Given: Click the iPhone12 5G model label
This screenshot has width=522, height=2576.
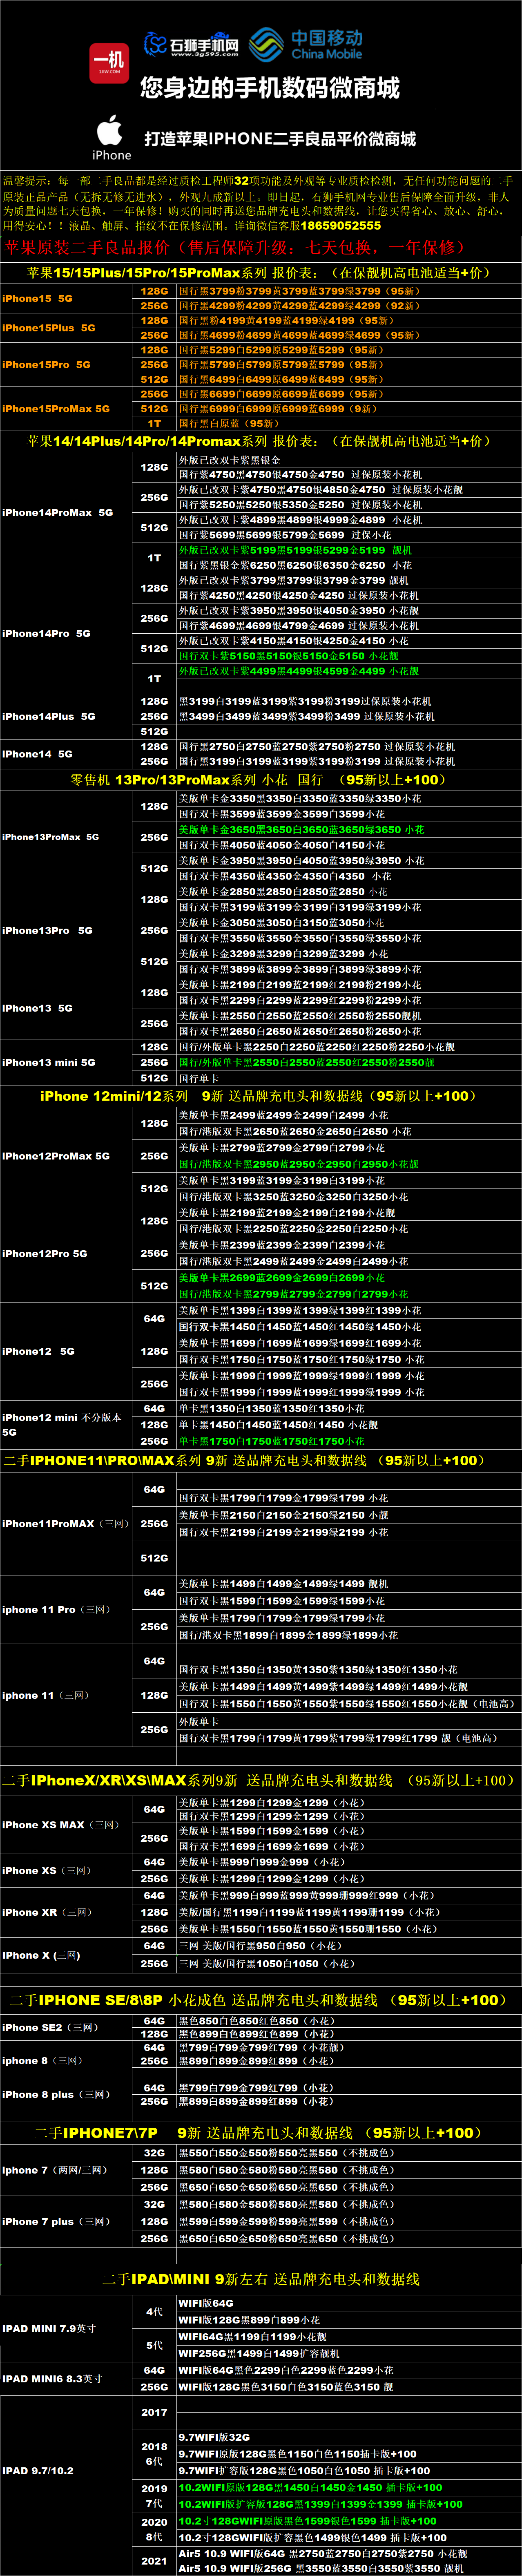Looking at the screenshot, I should coord(38,1351).
